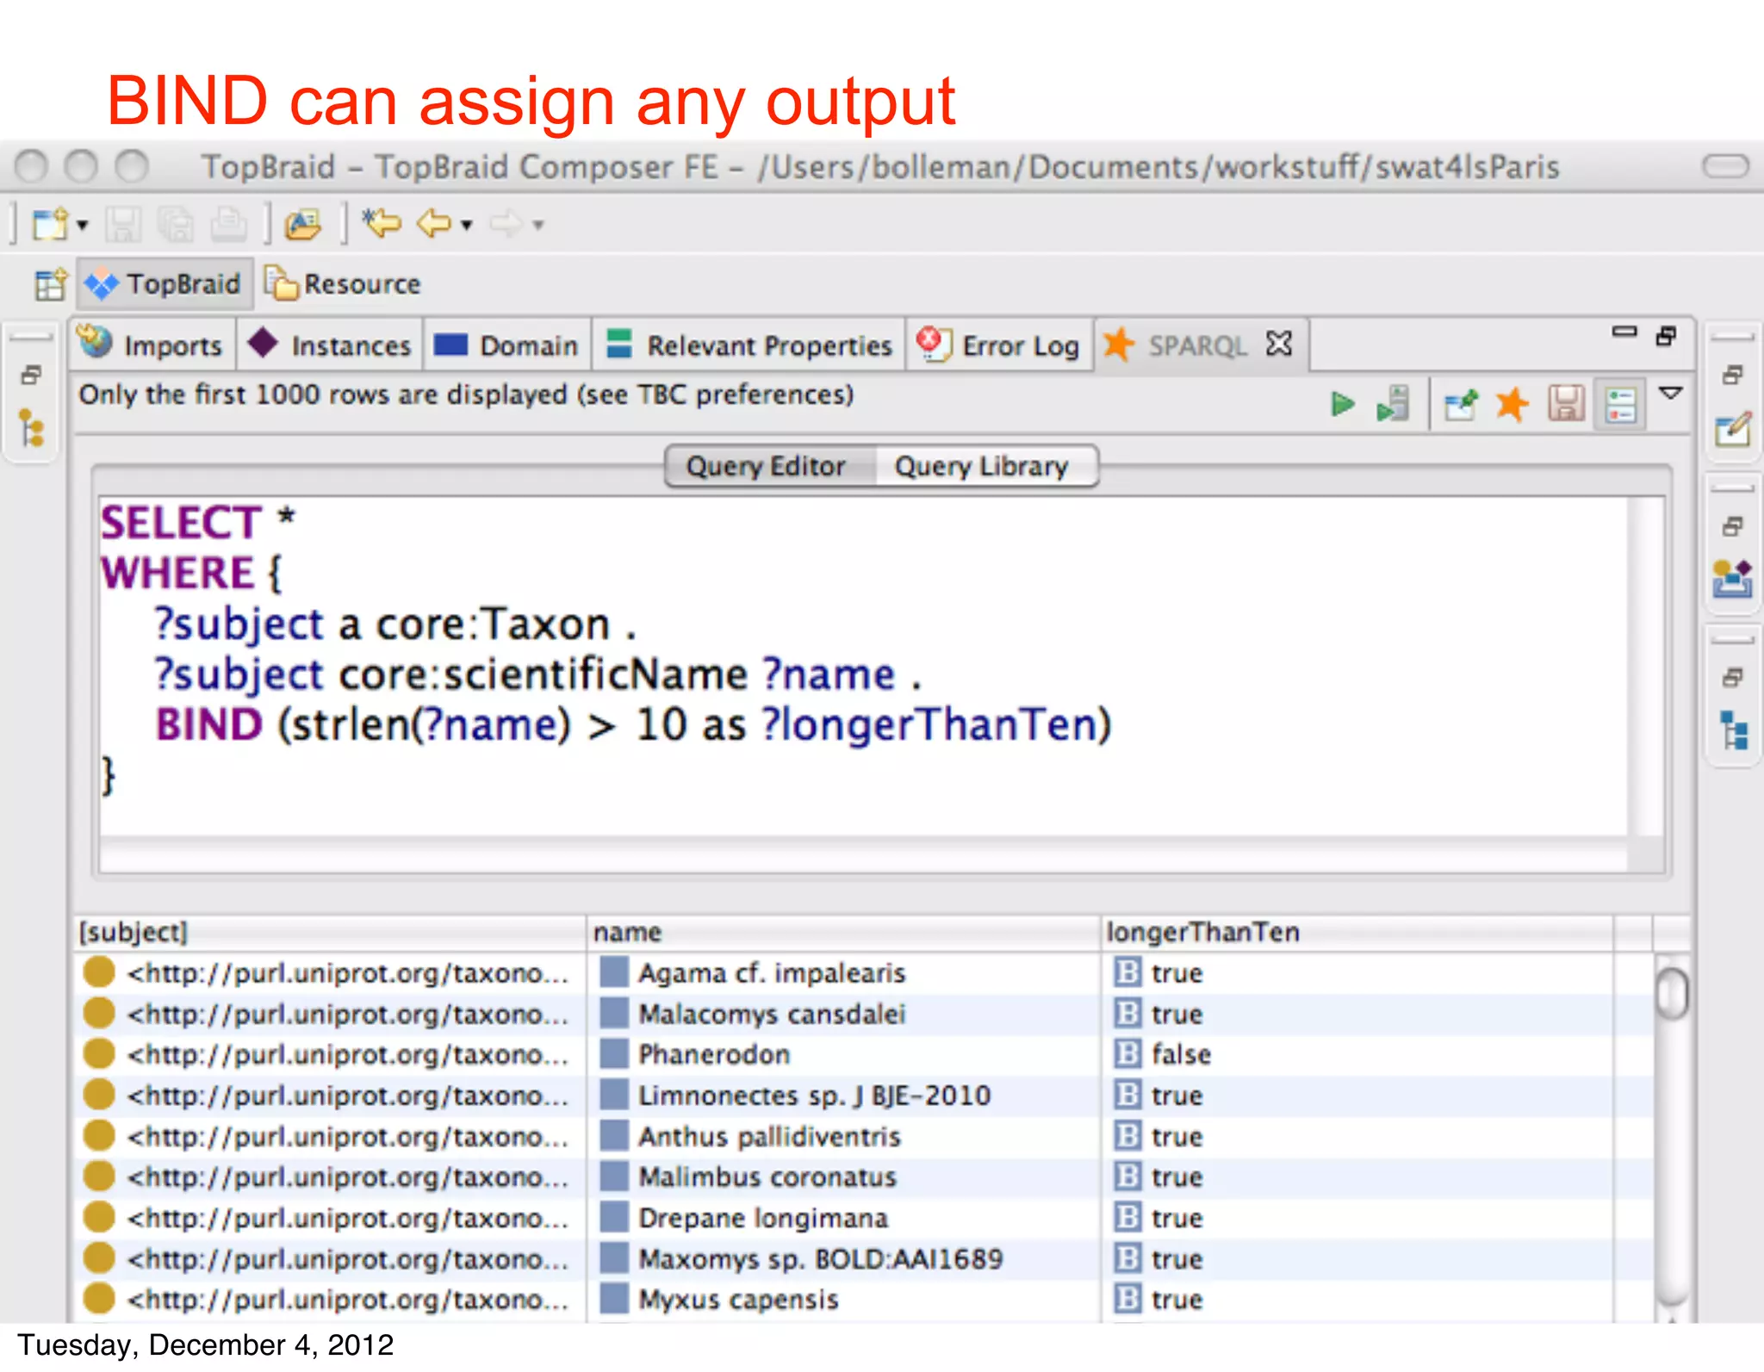The width and height of the screenshot is (1764, 1372).
Task: Click the open-resource folder toolbar icon
Action: click(x=302, y=225)
